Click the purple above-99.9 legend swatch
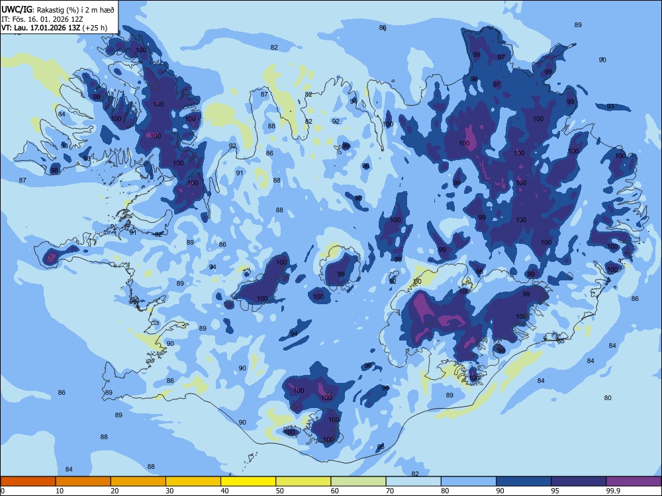Viewport: 662px width, 496px height. [634, 481]
